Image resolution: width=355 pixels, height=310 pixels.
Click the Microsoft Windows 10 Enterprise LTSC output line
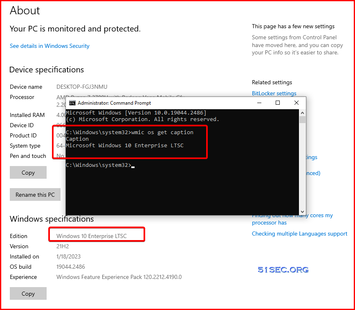tap(124, 145)
